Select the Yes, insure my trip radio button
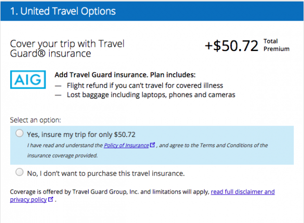 click(19, 133)
